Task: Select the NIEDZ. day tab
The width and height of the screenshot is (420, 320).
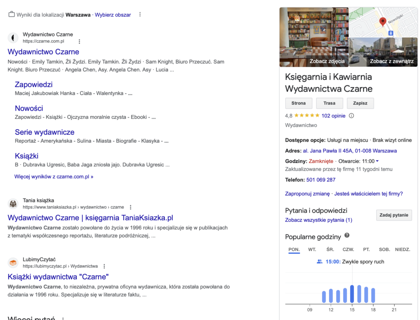Action: 403,250
